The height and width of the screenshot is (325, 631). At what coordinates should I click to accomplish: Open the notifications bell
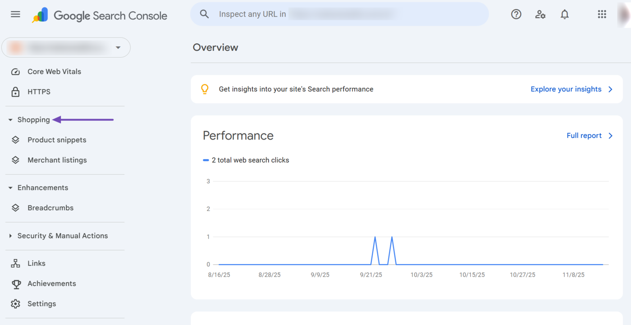coord(564,14)
